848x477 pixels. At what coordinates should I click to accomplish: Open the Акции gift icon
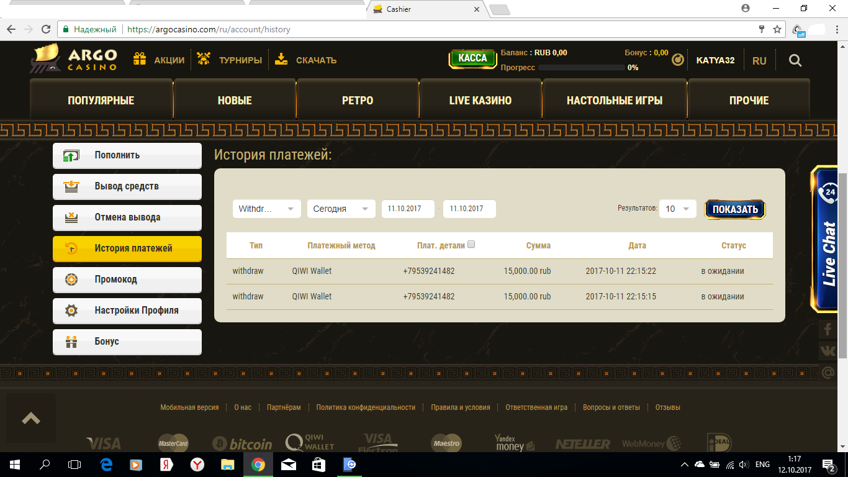coord(140,60)
